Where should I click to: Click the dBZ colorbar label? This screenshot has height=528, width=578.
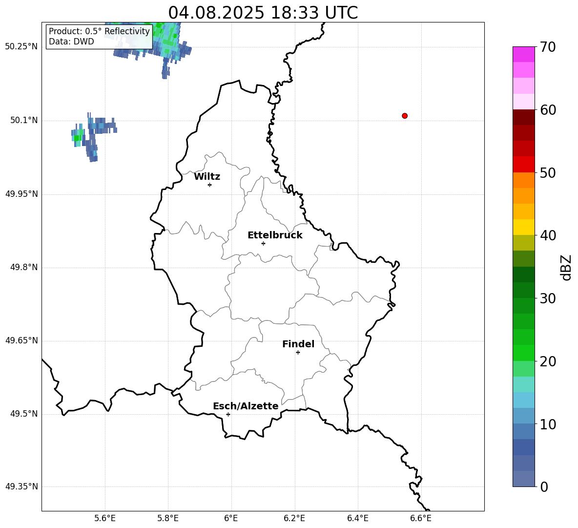click(565, 267)
